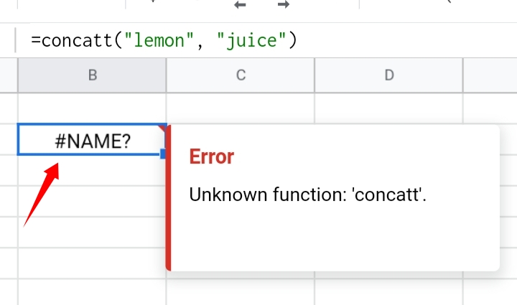Select the partially visible header right of D
The height and width of the screenshot is (305, 517).
point(490,75)
